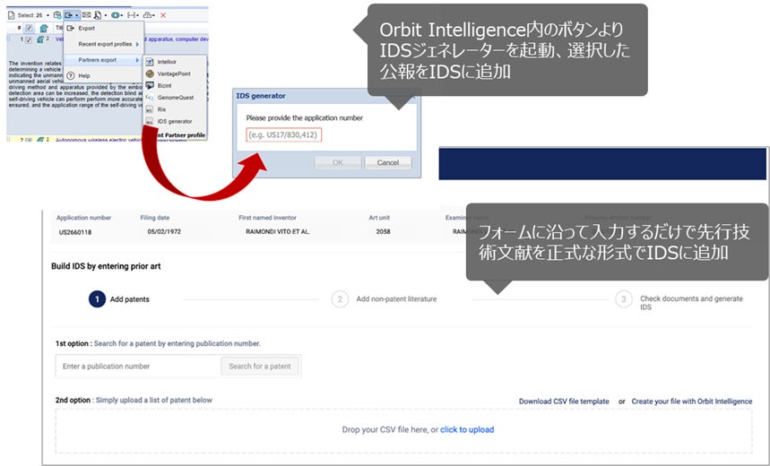Click the document icon beside Select 25
Image resolution: width=770 pixels, height=466 pixels.
pyautogui.click(x=12, y=15)
